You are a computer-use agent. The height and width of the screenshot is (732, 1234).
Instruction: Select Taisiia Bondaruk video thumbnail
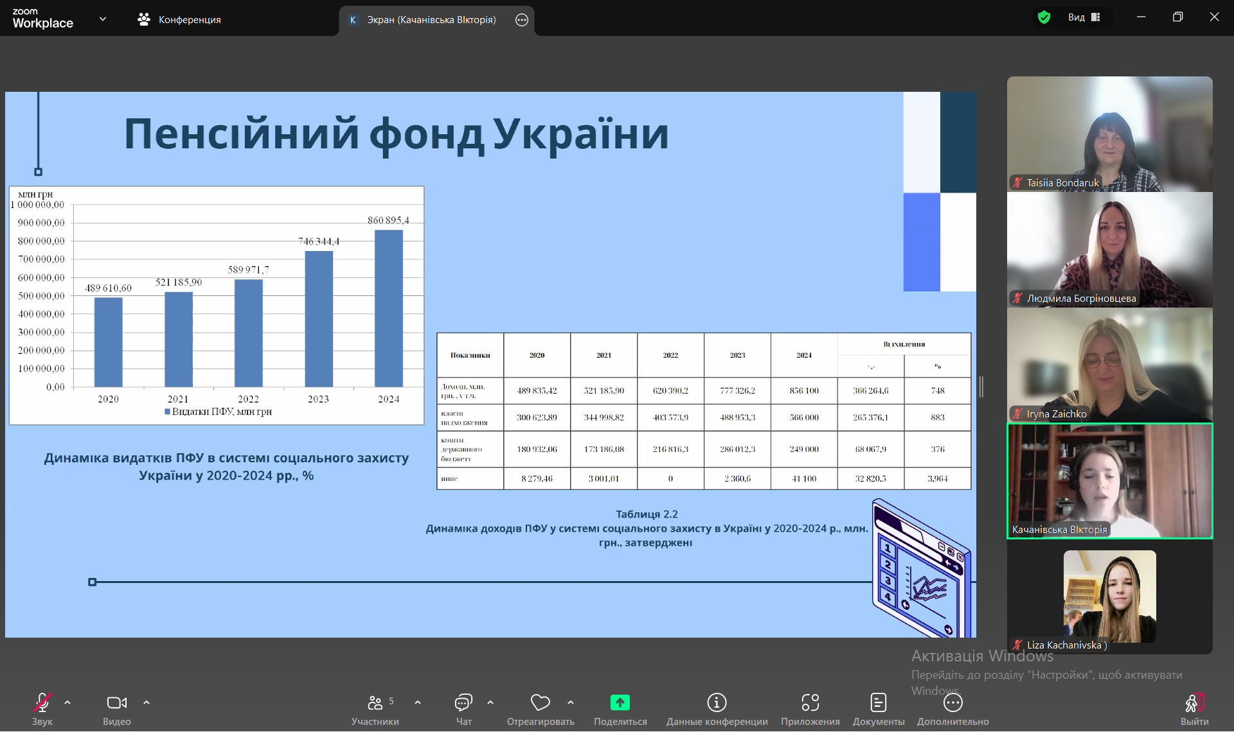pyautogui.click(x=1109, y=134)
